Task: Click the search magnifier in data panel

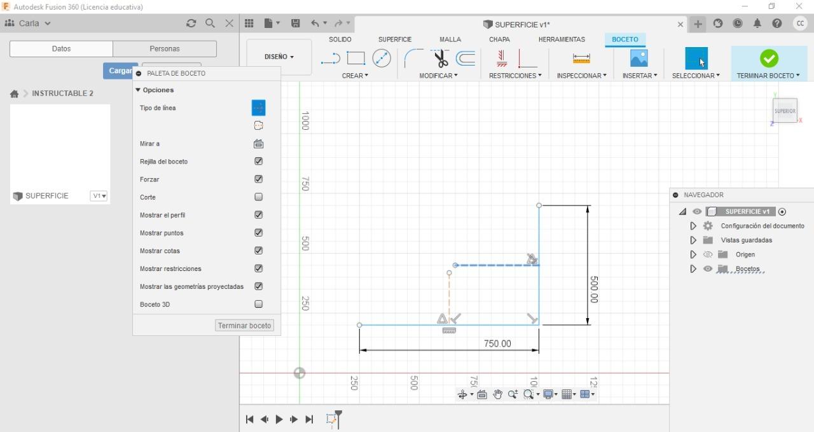Action: pos(210,23)
